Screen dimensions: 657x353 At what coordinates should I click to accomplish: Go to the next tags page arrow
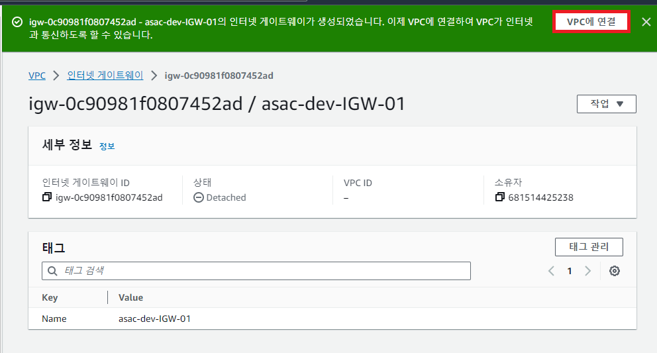[x=587, y=271]
